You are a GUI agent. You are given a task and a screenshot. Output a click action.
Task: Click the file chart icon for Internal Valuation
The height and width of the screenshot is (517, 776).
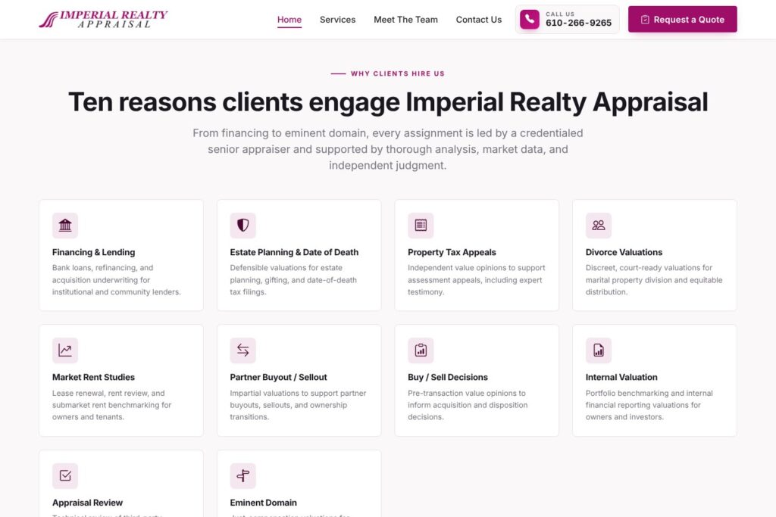tap(599, 350)
